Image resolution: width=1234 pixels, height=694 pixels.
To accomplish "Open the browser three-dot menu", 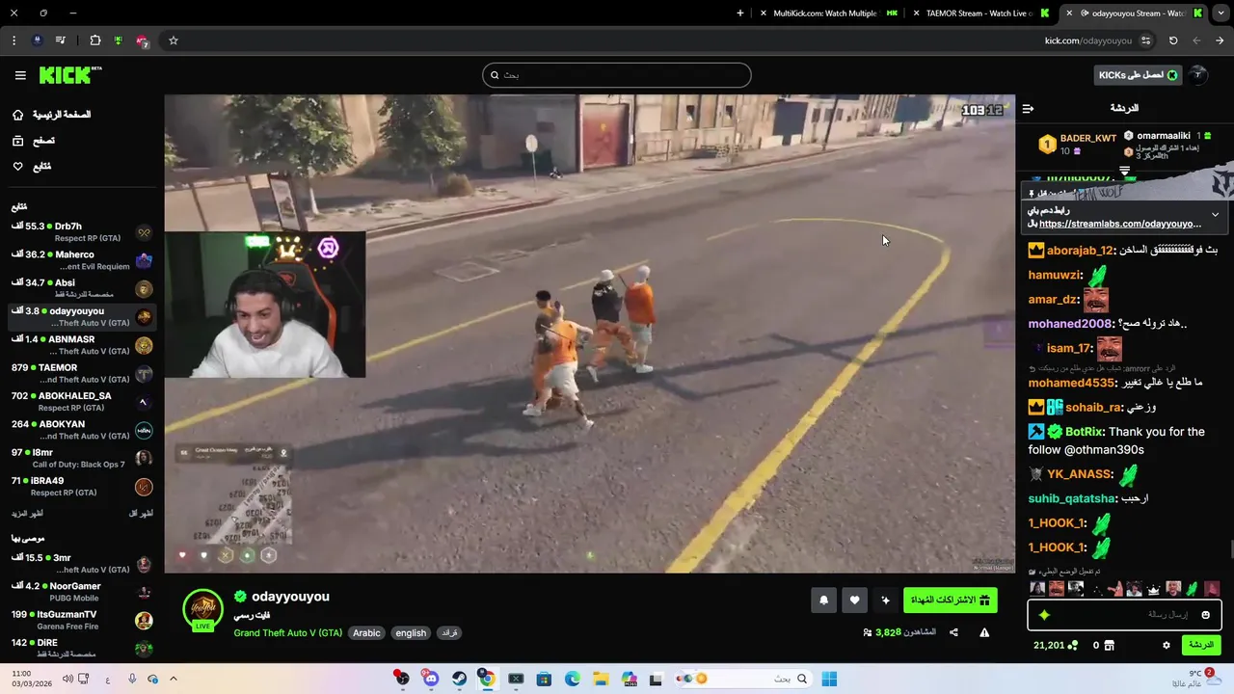I will [x=13, y=40].
